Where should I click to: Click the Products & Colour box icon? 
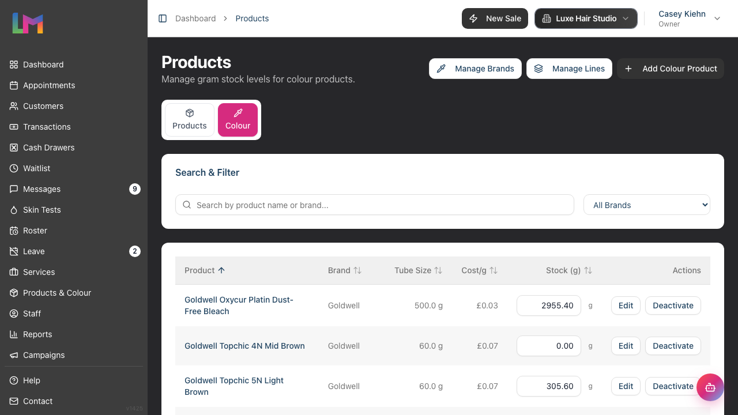click(14, 293)
